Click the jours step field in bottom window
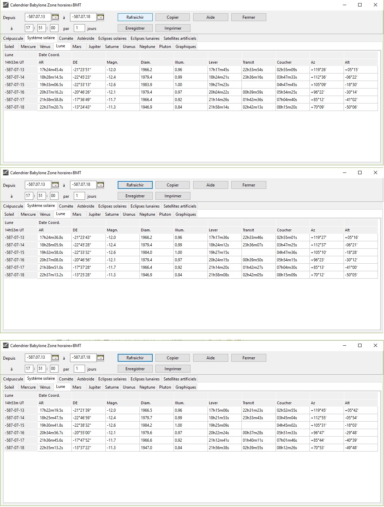Image resolution: width=384 pixels, height=507 pixels. 79,369
